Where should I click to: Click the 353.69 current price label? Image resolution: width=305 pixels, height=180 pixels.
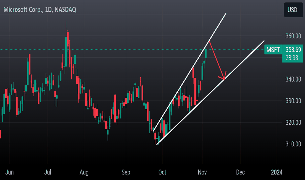[x=293, y=50]
